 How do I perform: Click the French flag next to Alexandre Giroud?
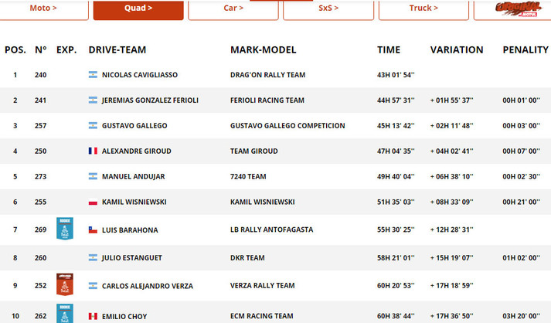click(94, 151)
